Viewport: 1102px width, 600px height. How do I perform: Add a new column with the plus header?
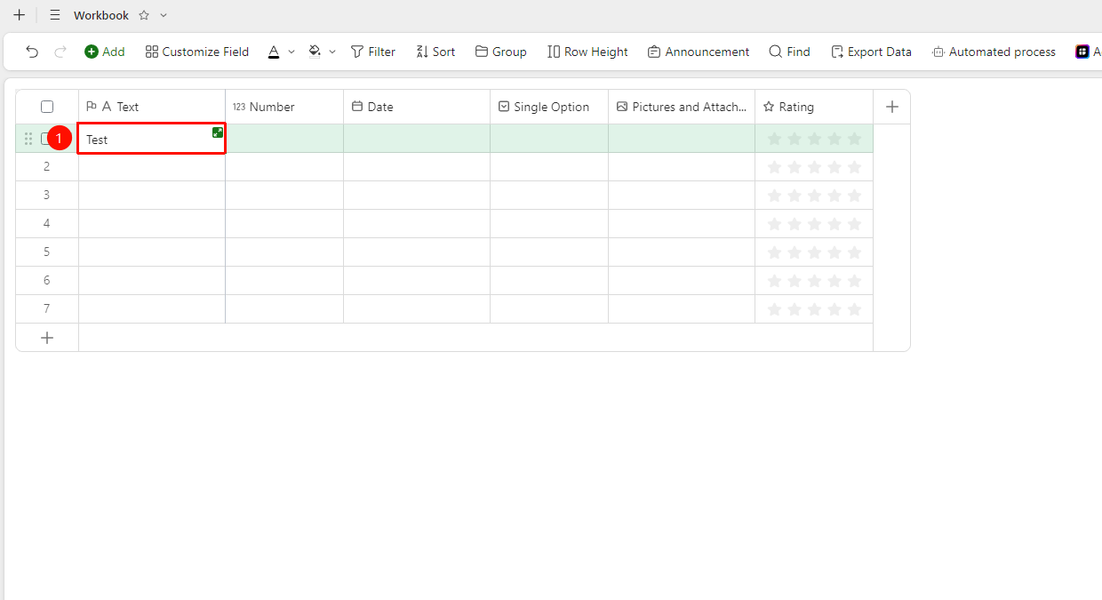pyautogui.click(x=892, y=107)
